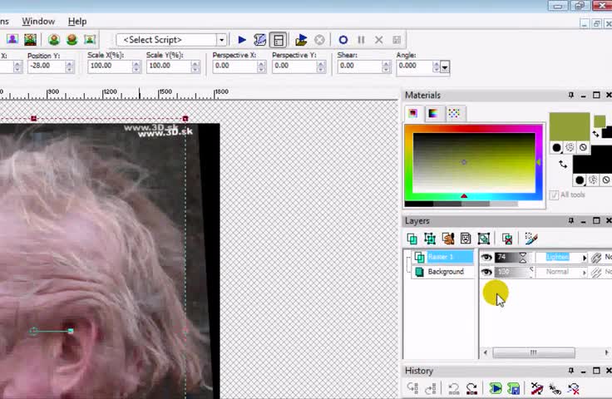The image size is (612, 399).
Task: Click the New Adjustment Layer icon
Action: [x=484, y=239]
